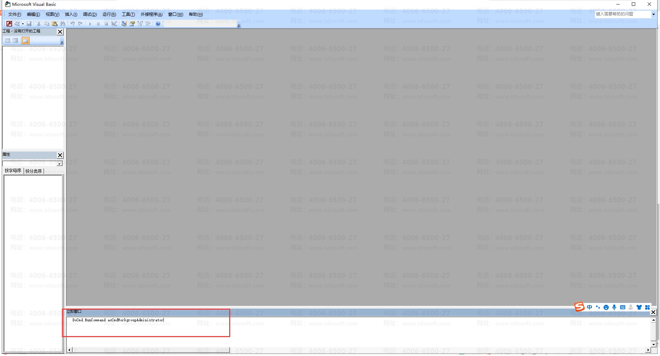Toggle Folders view in project panel
660x356 pixels.
pyautogui.click(x=25, y=41)
